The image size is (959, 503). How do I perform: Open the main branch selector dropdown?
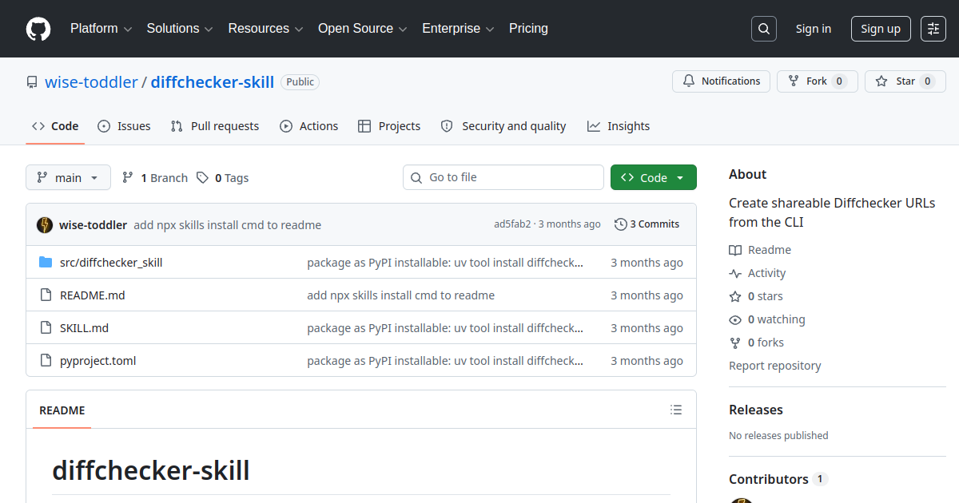pos(68,177)
